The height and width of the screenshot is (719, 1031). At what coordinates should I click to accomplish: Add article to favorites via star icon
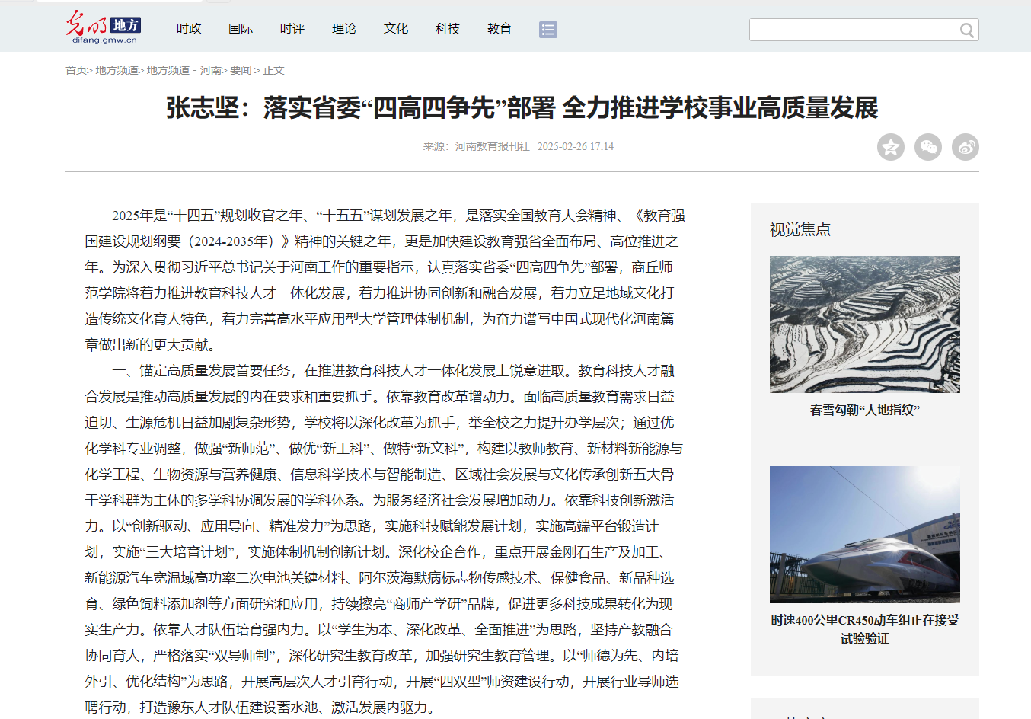pos(891,147)
